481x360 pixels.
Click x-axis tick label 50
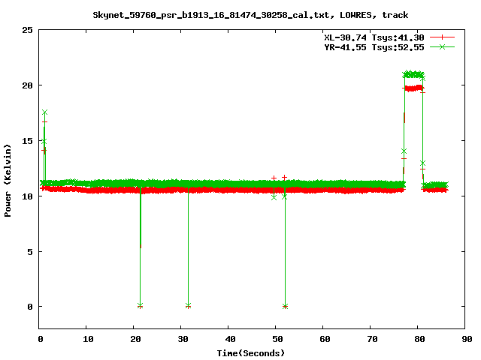[277, 339]
